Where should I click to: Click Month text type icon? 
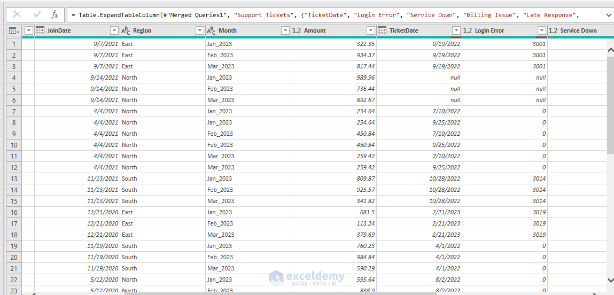211,30
